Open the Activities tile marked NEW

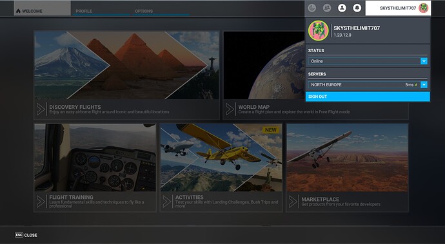click(x=221, y=167)
